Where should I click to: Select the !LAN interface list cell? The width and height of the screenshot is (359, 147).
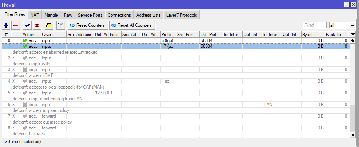tap(272, 105)
